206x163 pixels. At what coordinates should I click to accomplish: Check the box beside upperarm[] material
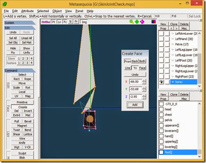(161, 125)
